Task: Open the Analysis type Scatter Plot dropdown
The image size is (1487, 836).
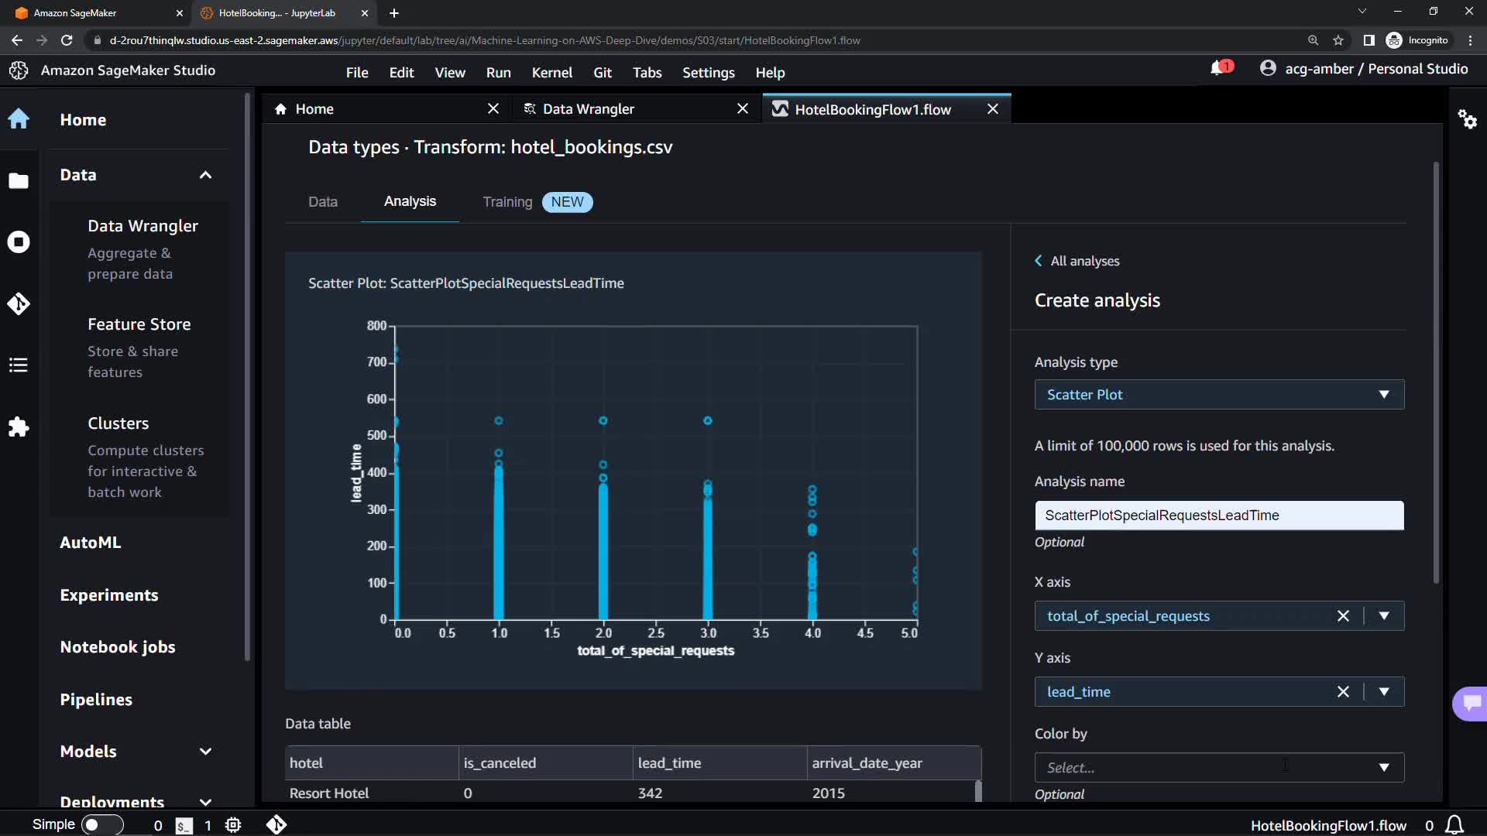Action: [x=1219, y=395]
